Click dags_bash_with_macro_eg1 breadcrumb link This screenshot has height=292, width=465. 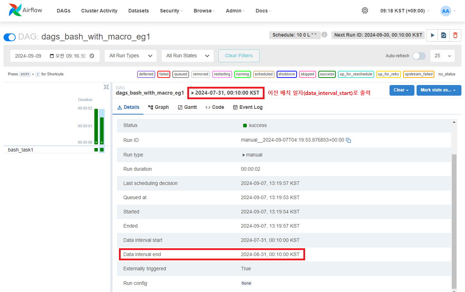pos(150,93)
